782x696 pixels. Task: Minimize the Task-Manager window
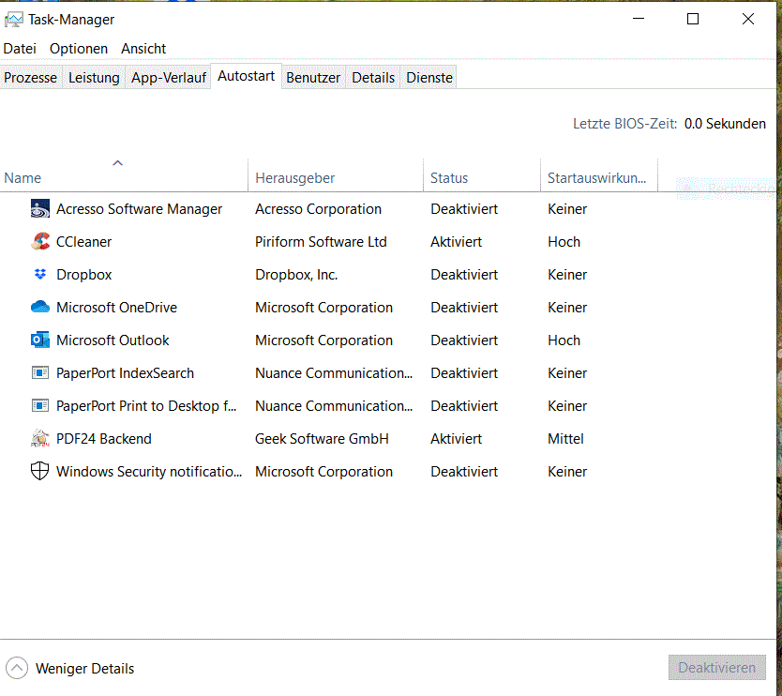pos(639,19)
